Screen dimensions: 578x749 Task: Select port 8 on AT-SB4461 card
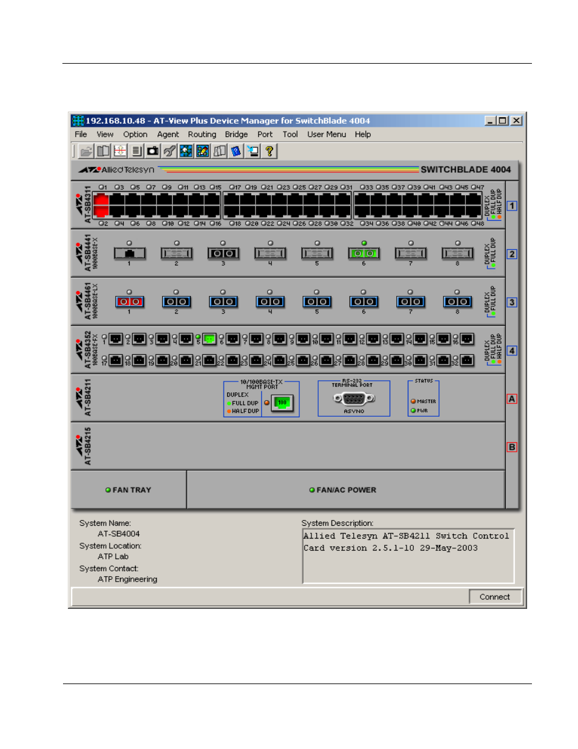(x=457, y=301)
